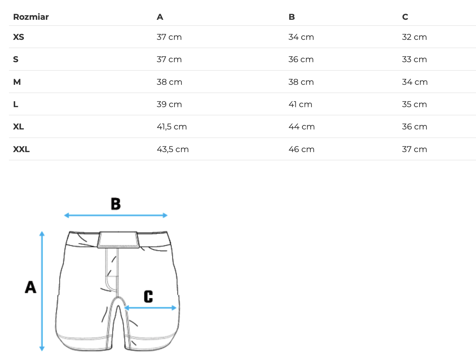The image size is (476, 360).
Task: Click the 46 cm value for XXL
Action: (301, 149)
